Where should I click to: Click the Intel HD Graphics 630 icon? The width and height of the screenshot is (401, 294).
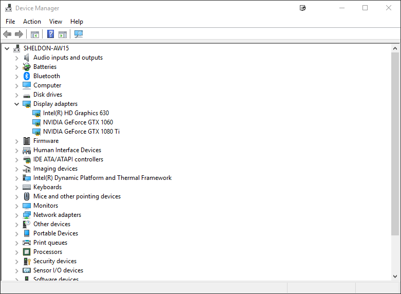(x=36, y=113)
